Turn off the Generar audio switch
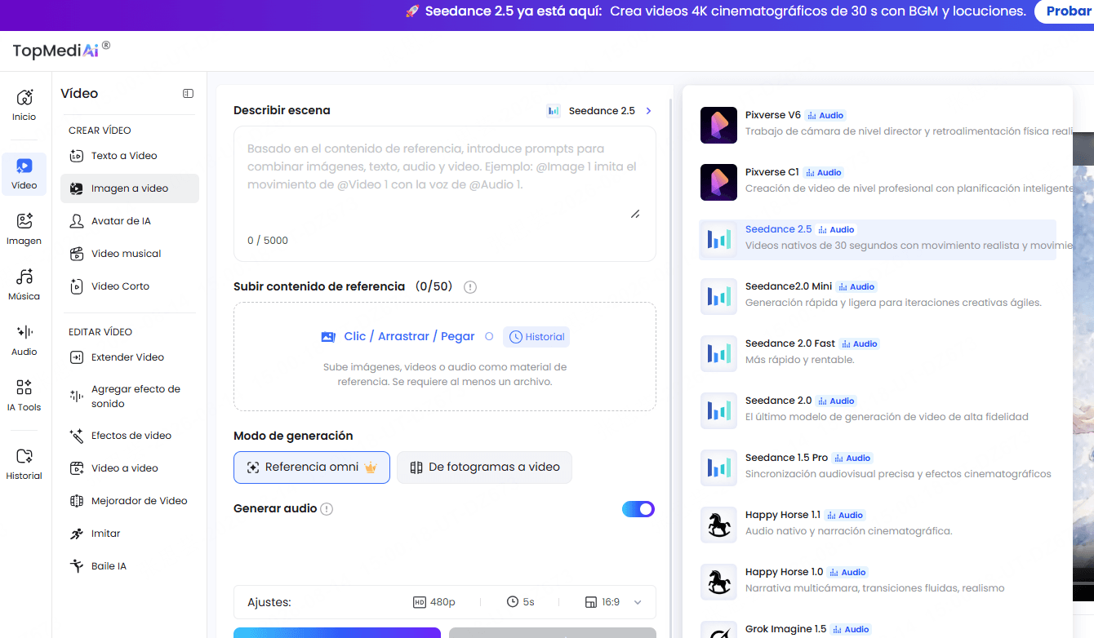The height and width of the screenshot is (638, 1094). 638,509
